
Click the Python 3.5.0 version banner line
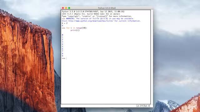(x=93, y=12)
